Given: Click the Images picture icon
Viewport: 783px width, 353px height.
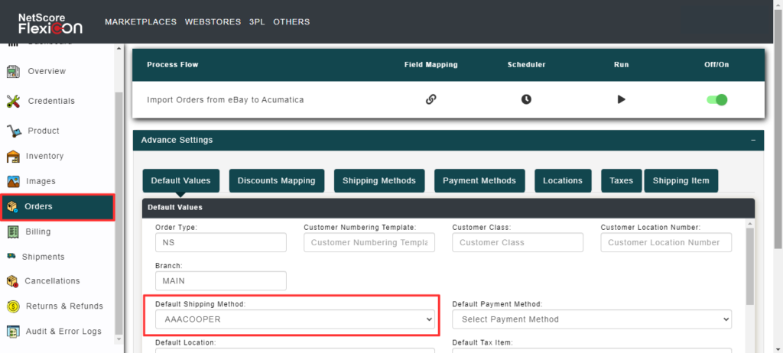Looking at the screenshot, I should click(x=13, y=182).
